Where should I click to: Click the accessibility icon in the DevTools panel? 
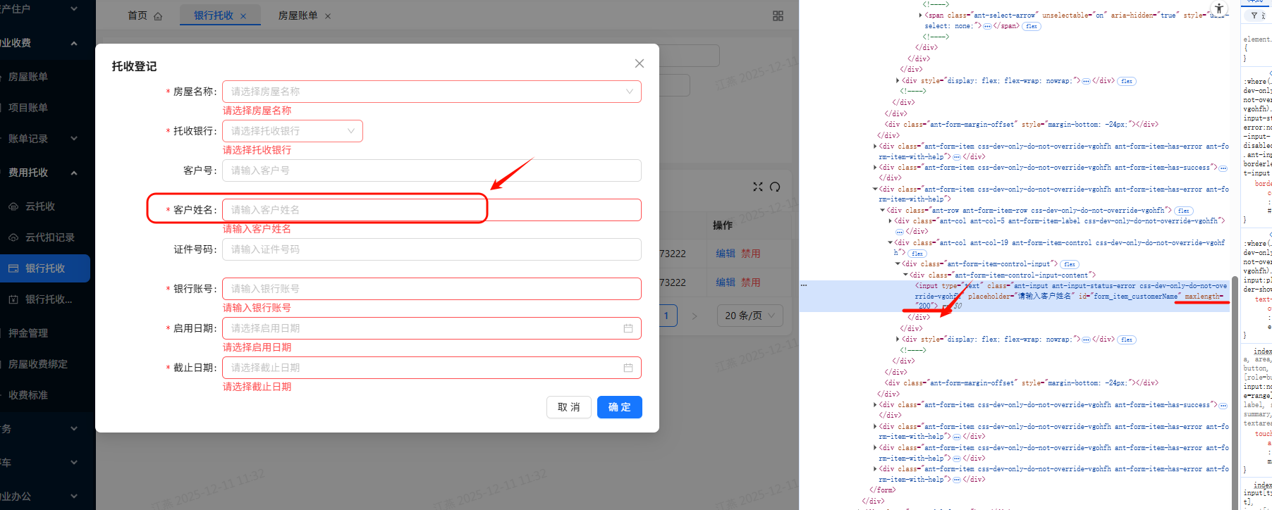1219,9
